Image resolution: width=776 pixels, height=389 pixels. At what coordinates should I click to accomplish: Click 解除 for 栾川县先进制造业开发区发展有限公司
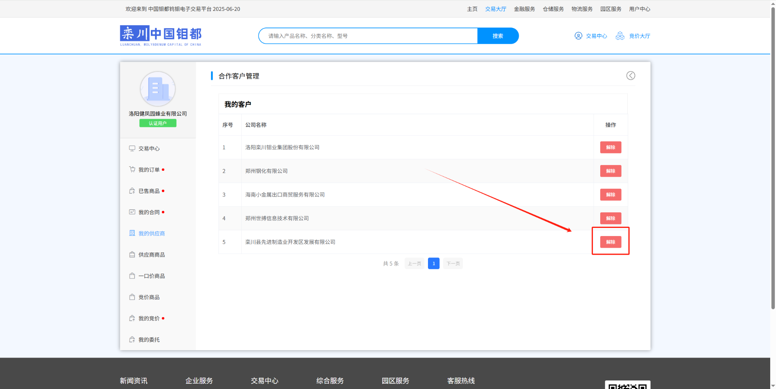pos(610,242)
